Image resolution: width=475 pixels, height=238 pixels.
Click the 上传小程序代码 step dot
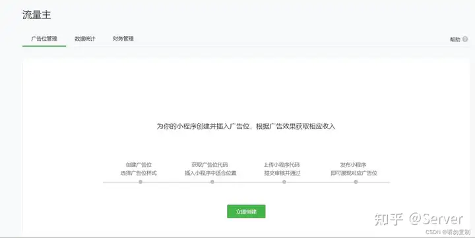(x=284, y=182)
